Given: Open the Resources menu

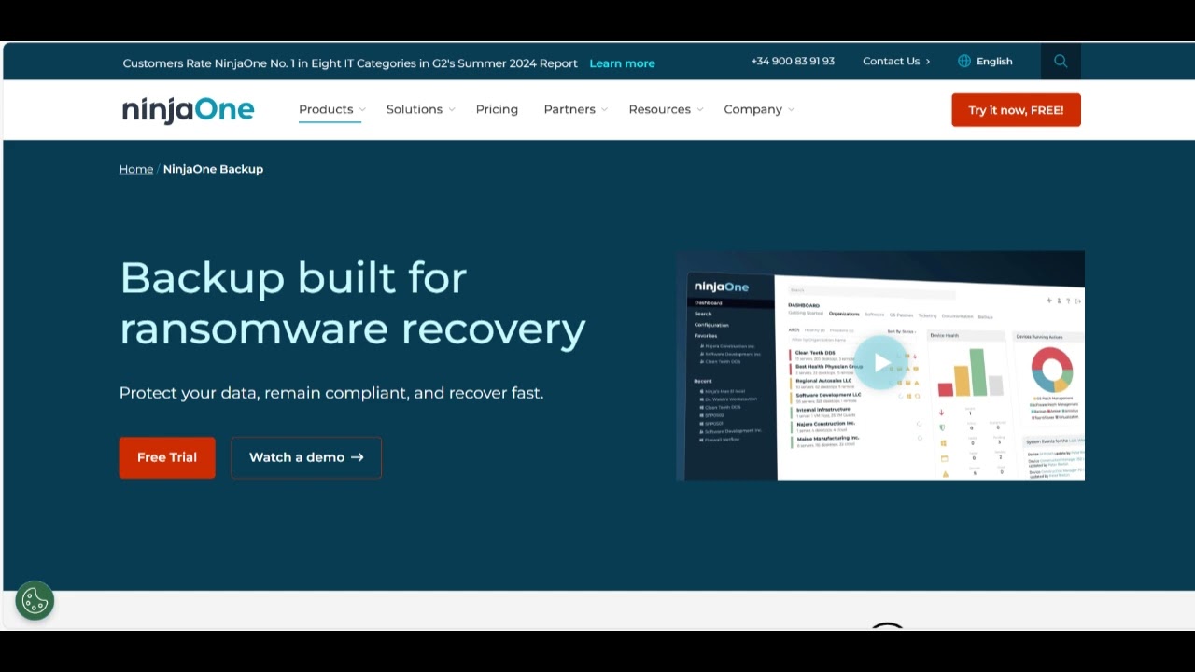Looking at the screenshot, I should tap(659, 109).
